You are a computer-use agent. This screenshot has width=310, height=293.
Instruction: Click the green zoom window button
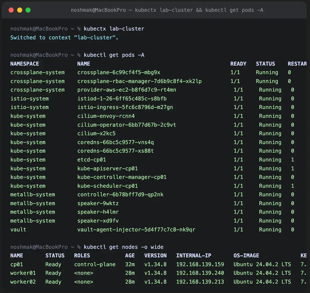point(28,10)
